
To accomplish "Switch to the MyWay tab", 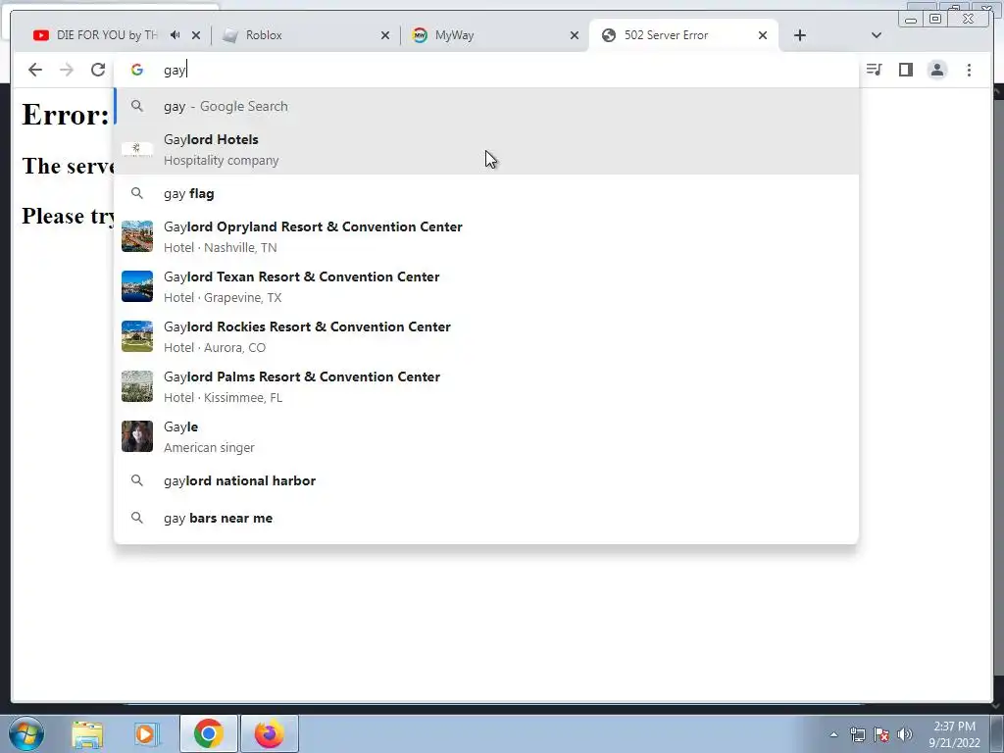I will coord(493,35).
